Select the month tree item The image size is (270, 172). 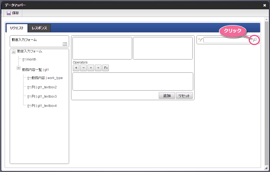pyautogui.click(x=32, y=59)
